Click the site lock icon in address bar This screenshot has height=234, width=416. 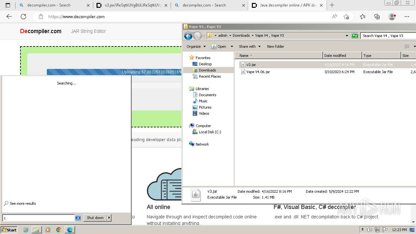[x=41, y=17]
